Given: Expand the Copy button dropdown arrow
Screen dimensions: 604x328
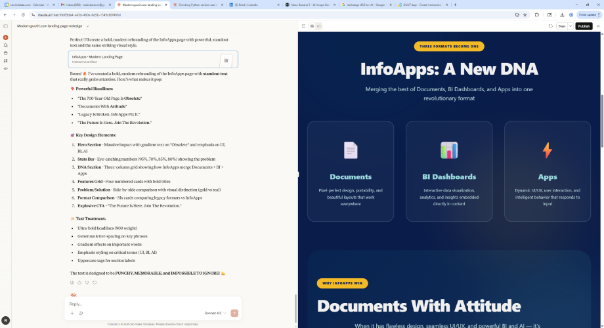Looking at the screenshot, I should (x=570, y=26).
